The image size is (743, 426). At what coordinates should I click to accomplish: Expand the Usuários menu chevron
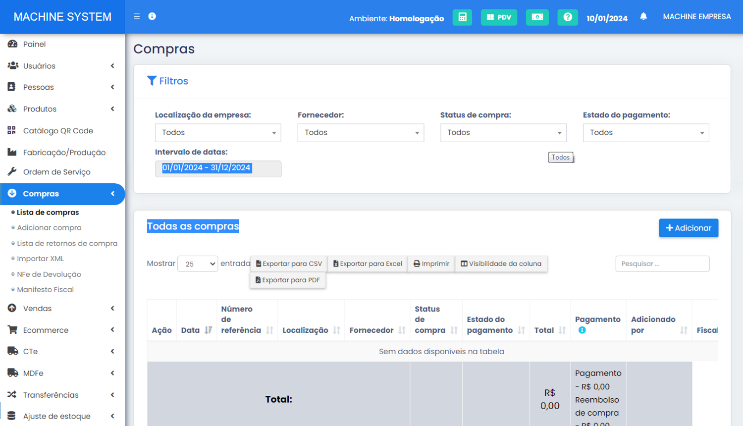(112, 65)
